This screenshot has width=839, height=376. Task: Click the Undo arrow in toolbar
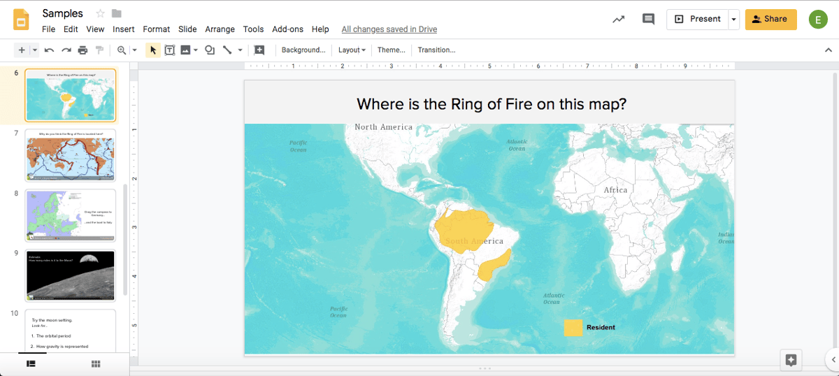[49, 50]
